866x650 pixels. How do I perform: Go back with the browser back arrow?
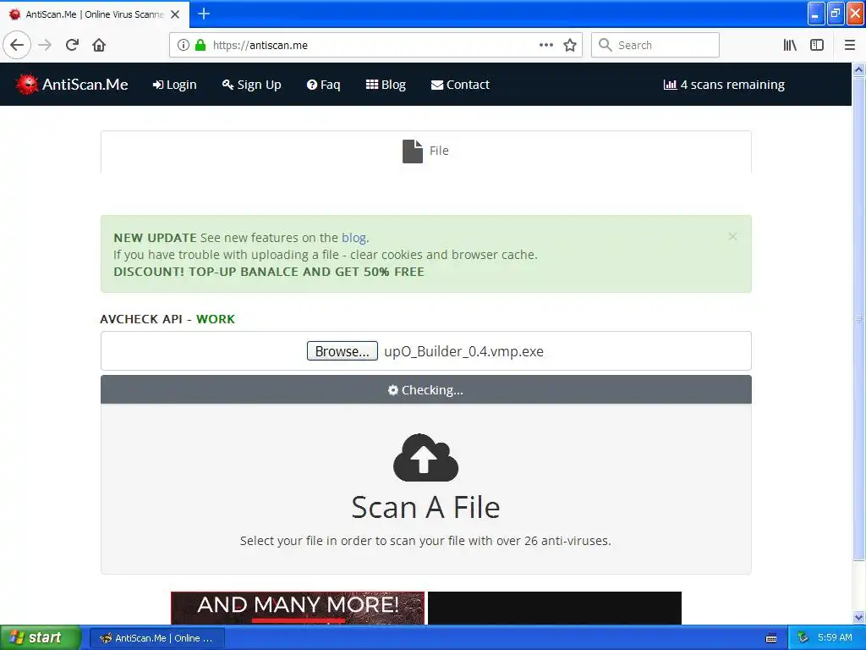point(17,45)
